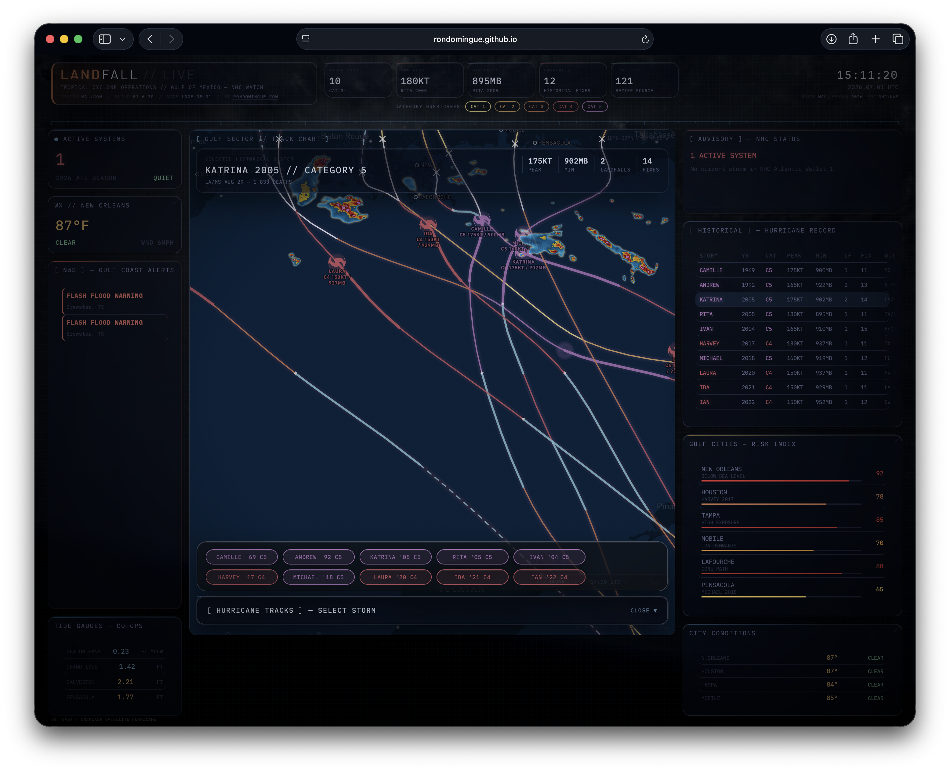Select RITA row in hurricane record
The width and height of the screenshot is (950, 772).
click(792, 314)
